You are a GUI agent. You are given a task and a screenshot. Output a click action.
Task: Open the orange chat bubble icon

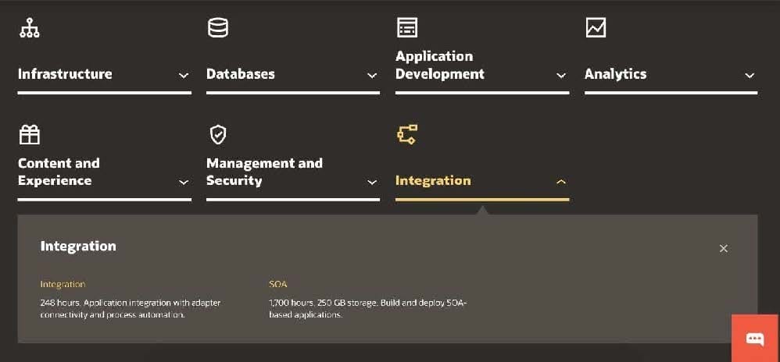click(755, 339)
